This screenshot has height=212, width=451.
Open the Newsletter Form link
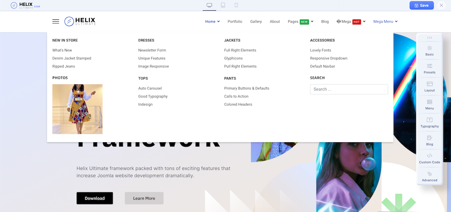pos(152,50)
